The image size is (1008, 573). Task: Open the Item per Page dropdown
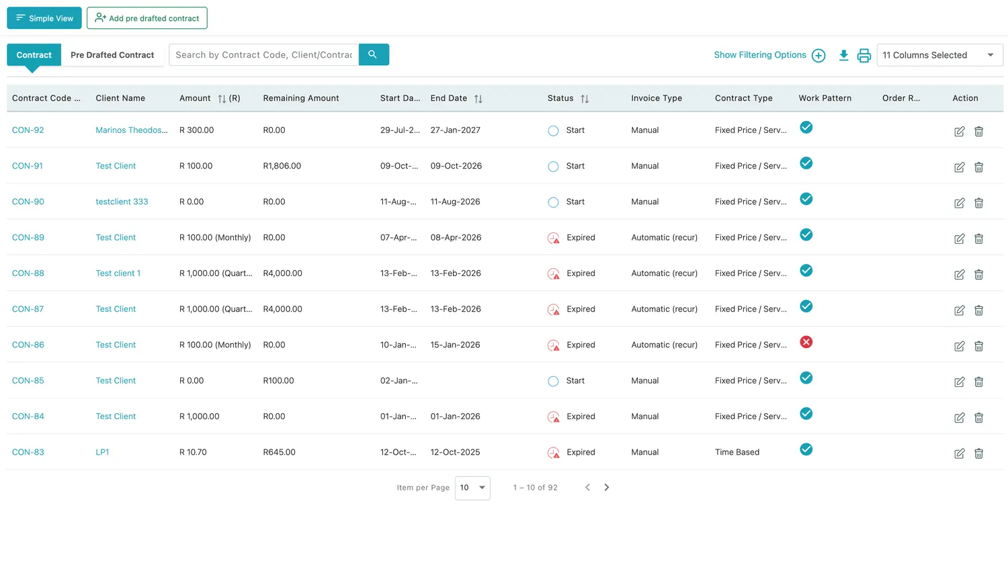[x=472, y=488]
